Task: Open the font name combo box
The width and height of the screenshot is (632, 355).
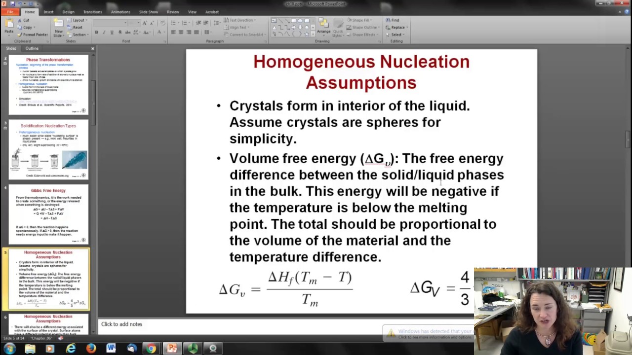Action: (x=110, y=23)
